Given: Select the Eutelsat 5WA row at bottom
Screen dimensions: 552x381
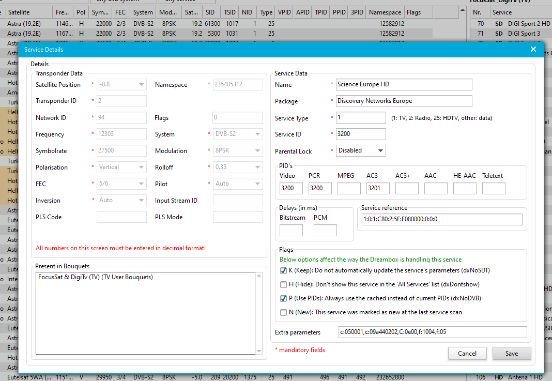Looking at the screenshot, I should pyautogui.click(x=217, y=377).
